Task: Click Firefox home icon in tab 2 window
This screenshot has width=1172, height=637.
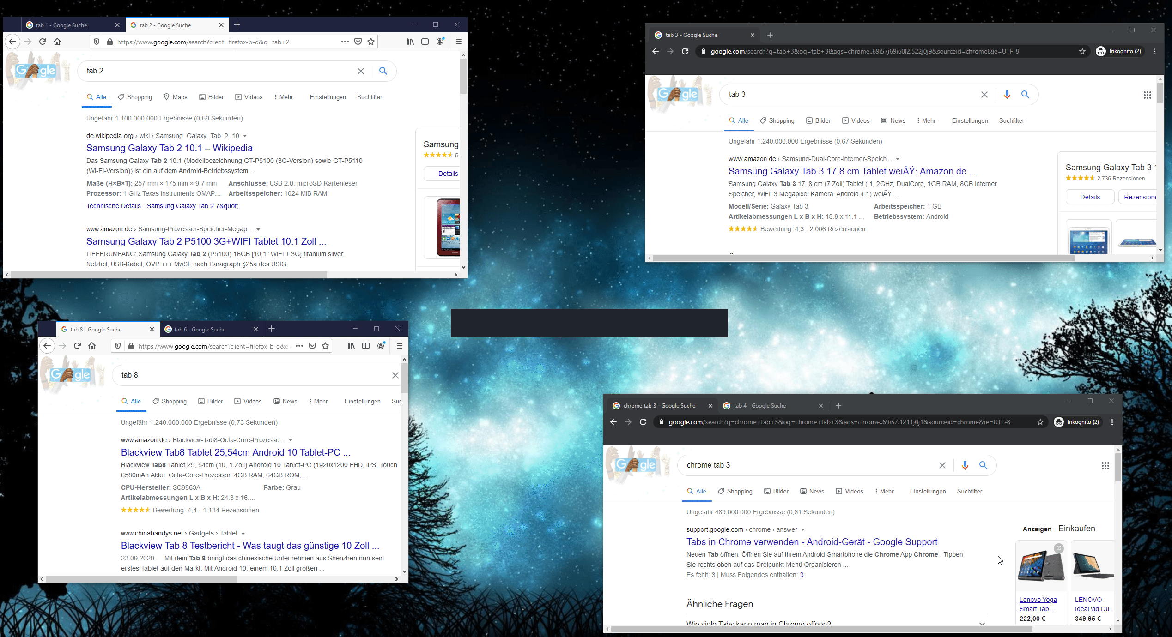Action: [57, 42]
